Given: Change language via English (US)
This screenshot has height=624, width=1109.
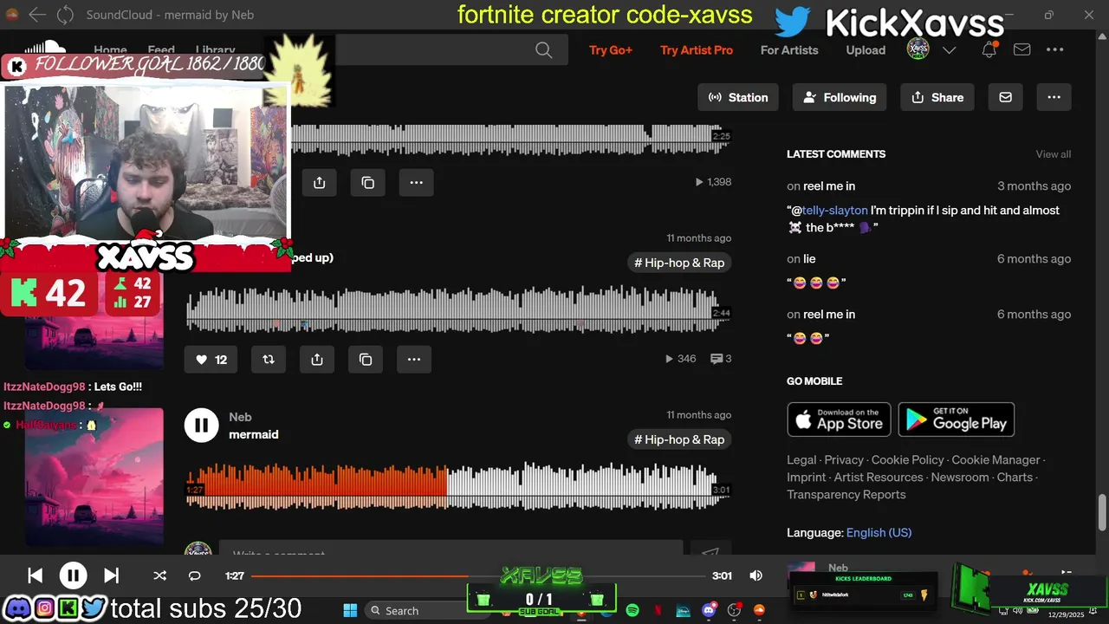Looking at the screenshot, I should tap(879, 533).
